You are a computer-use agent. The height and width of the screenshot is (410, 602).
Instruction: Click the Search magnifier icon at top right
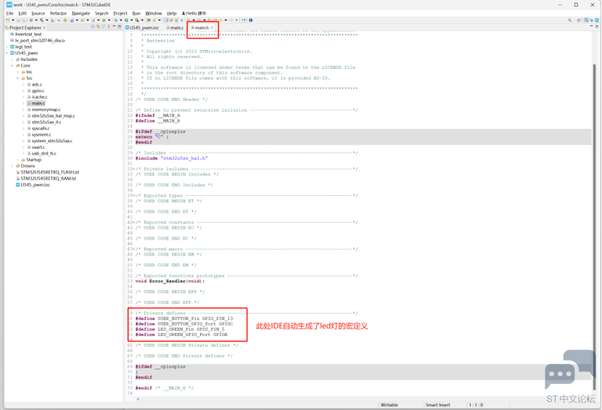tap(570, 20)
